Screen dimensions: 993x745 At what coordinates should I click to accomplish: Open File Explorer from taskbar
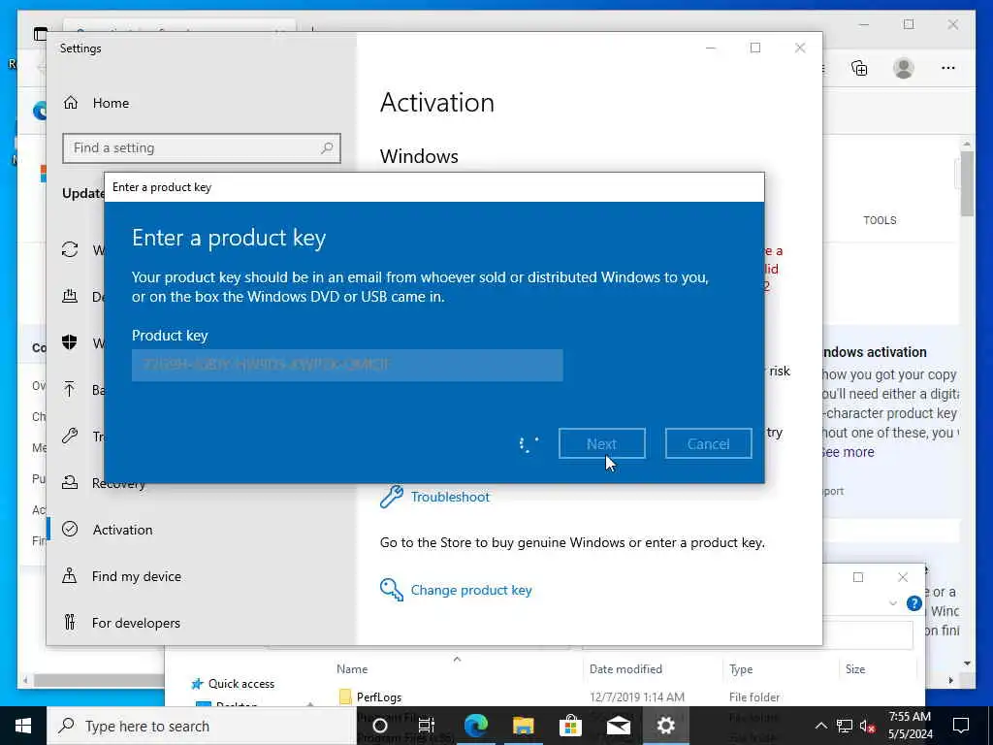pyautogui.click(x=523, y=726)
